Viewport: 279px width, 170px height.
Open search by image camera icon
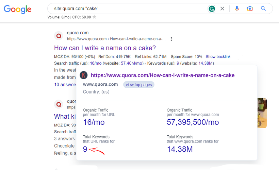[x=250, y=9]
